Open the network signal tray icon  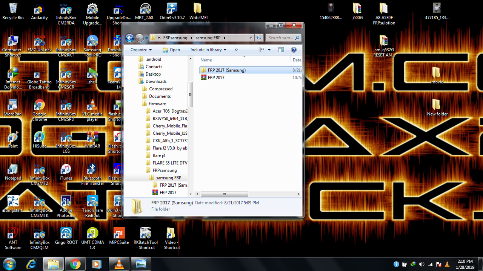pos(430,264)
